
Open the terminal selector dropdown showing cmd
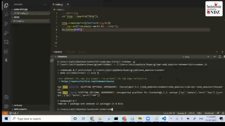click(196, 57)
